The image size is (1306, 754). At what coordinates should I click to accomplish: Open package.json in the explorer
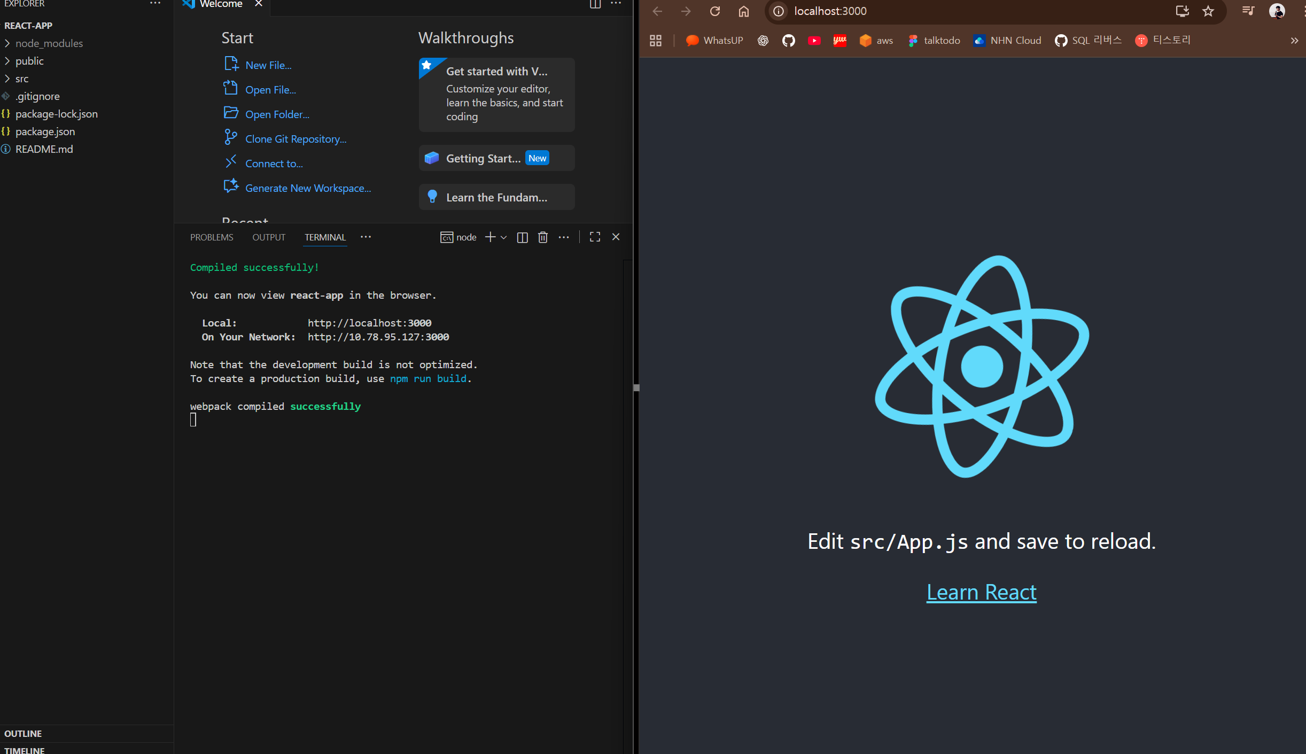click(45, 131)
